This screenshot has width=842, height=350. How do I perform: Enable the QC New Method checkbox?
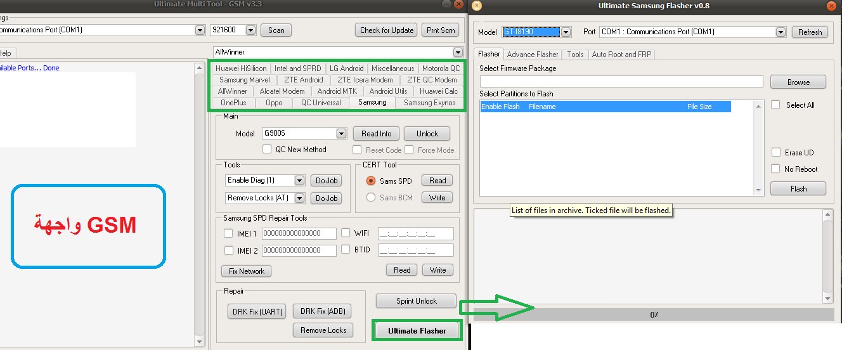[x=267, y=150]
